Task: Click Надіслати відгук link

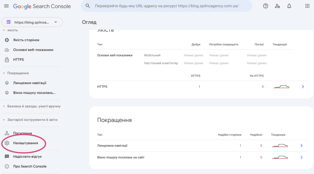Action: [x=27, y=157]
